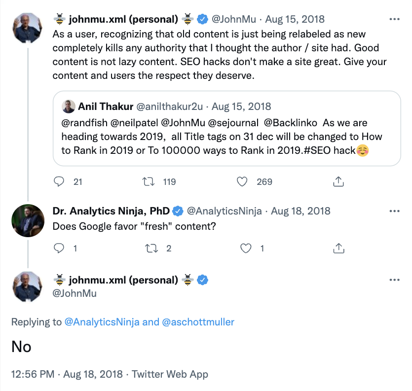Open Dr. Analytics Ninja's profile picture
Image resolution: width=412 pixels, height=391 pixels.
click(x=28, y=220)
